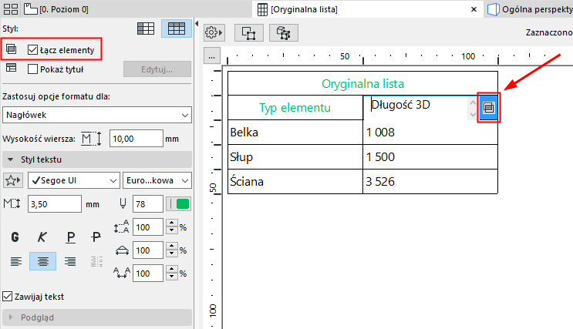Open the Nagłówek format options dropdown
This screenshot has width=573, height=329.
[x=97, y=115]
